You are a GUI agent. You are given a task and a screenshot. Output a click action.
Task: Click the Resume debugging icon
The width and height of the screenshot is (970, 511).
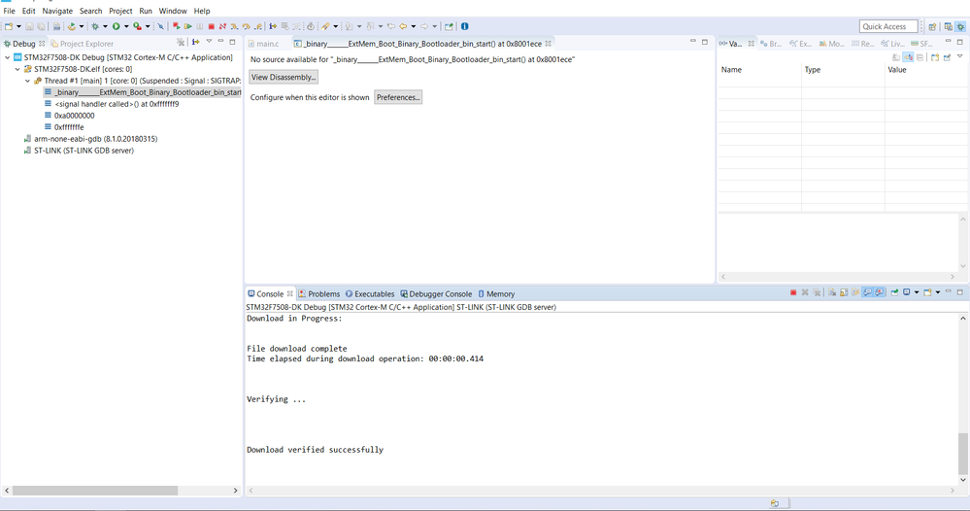click(188, 26)
